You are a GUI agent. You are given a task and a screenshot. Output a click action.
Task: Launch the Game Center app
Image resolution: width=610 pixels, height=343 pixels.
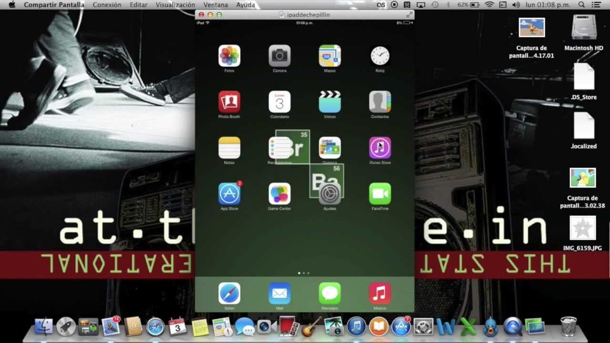[279, 194]
